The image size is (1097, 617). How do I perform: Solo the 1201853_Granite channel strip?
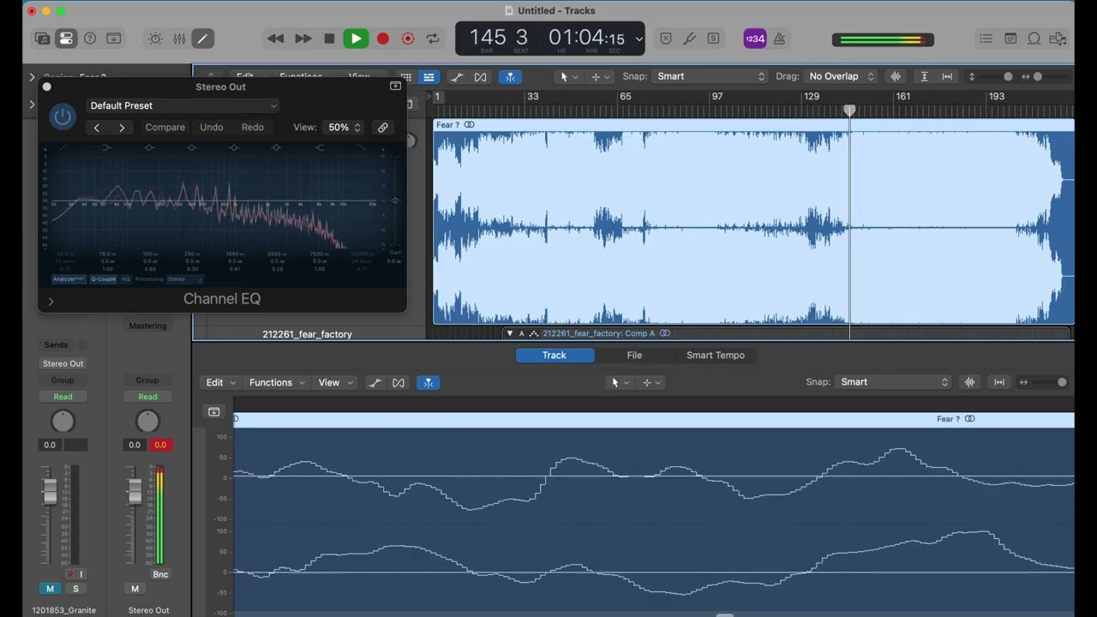tap(75, 589)
